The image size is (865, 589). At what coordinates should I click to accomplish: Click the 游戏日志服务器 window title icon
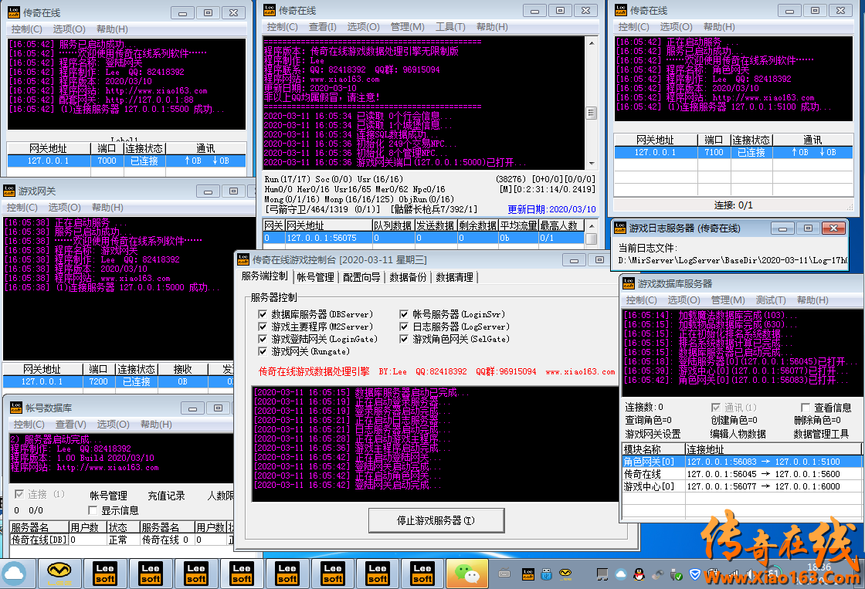pyautogui.click(x=620, y=228)
